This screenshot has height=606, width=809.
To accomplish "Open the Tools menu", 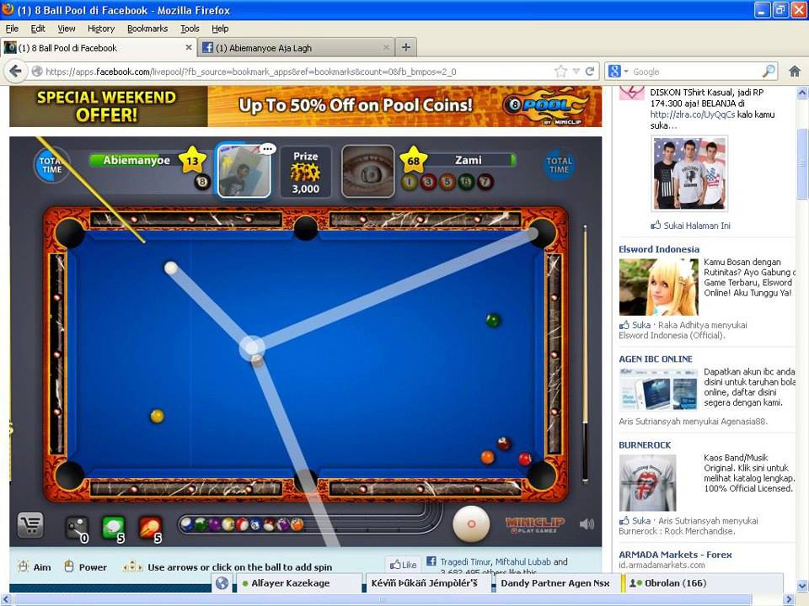I will (x=190, y=29).
